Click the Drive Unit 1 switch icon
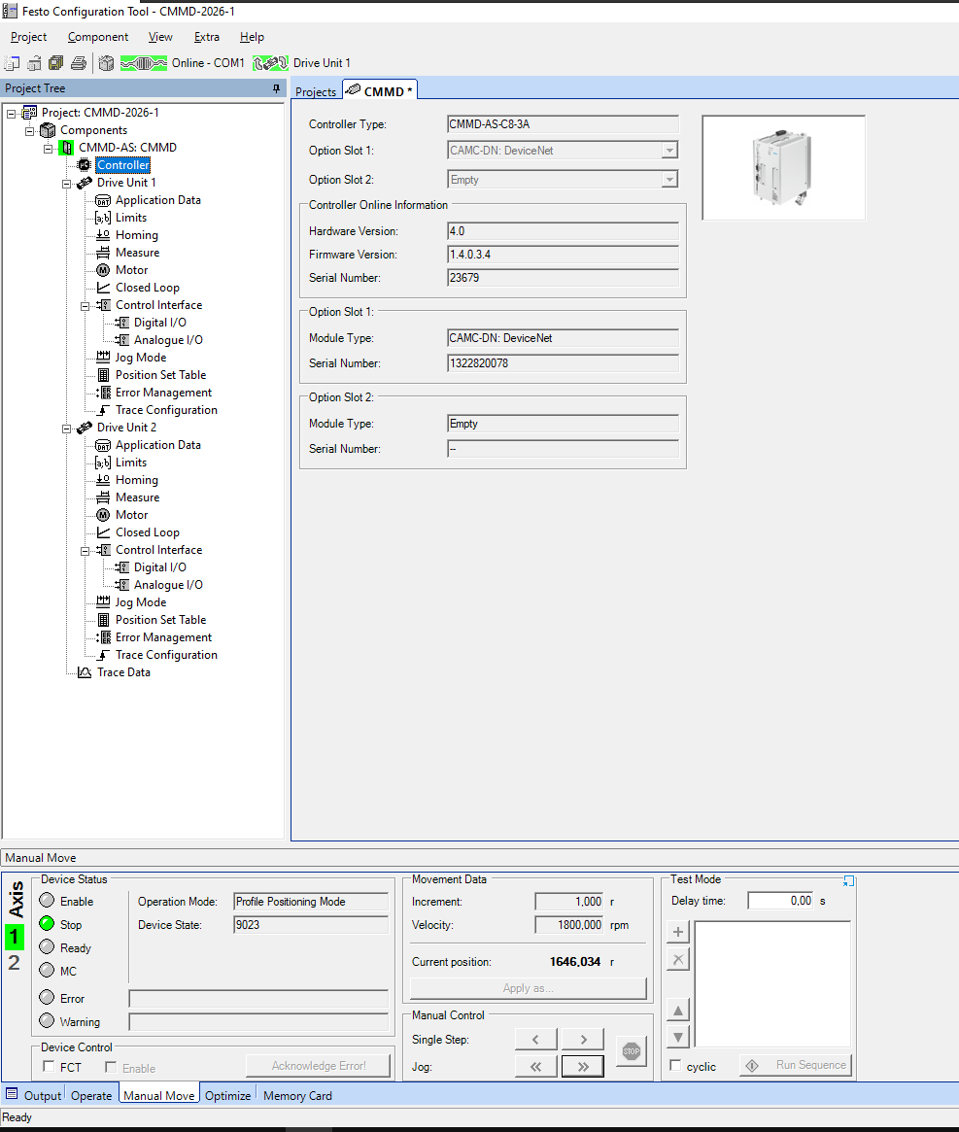The height and width of the screenshot is (1132, 959). [x=271, y=63]
